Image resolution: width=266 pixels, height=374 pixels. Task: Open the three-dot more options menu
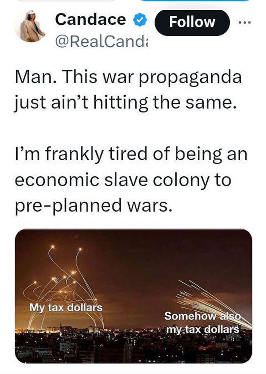(x=244, y=22)
